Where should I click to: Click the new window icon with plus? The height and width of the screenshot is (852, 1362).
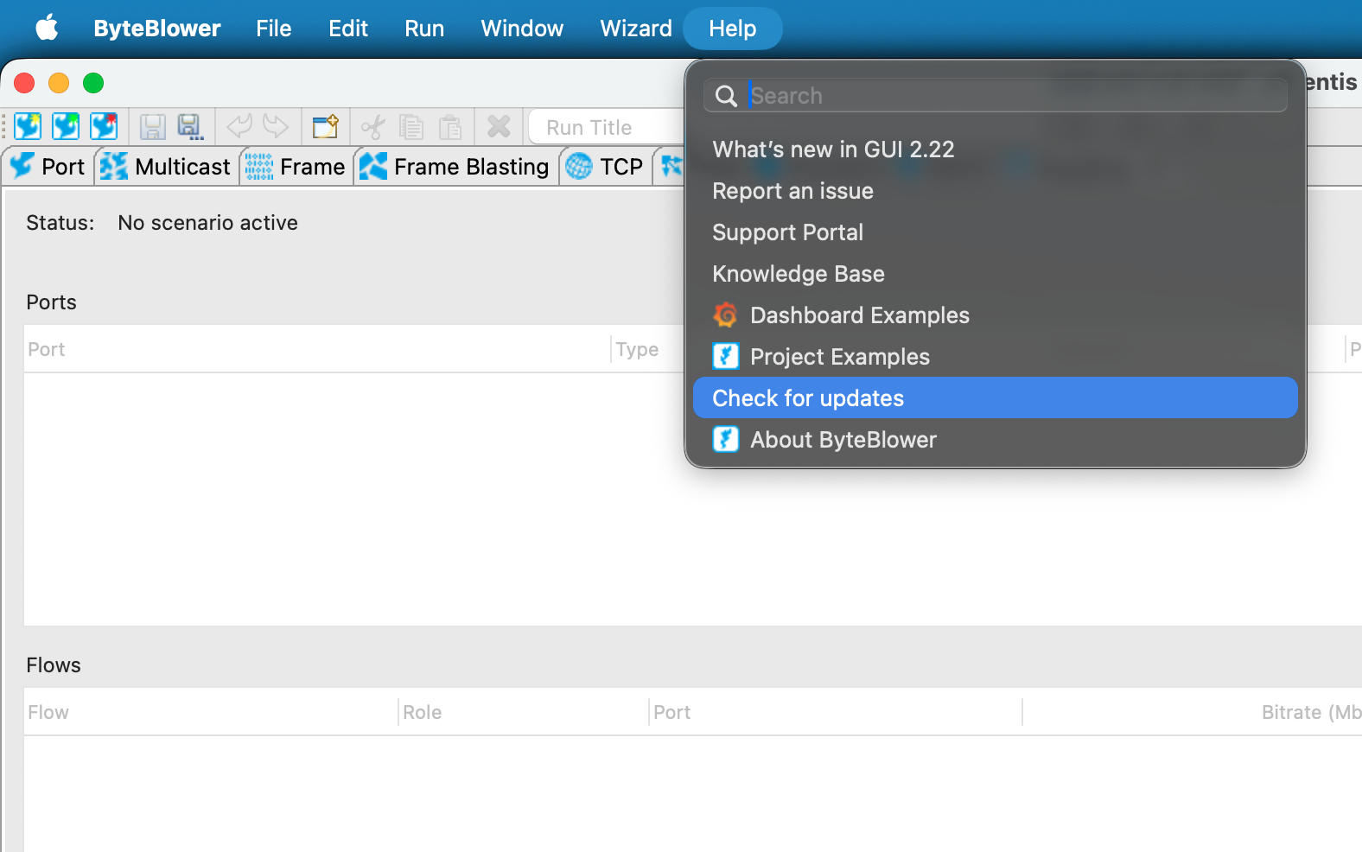[325, 127]
